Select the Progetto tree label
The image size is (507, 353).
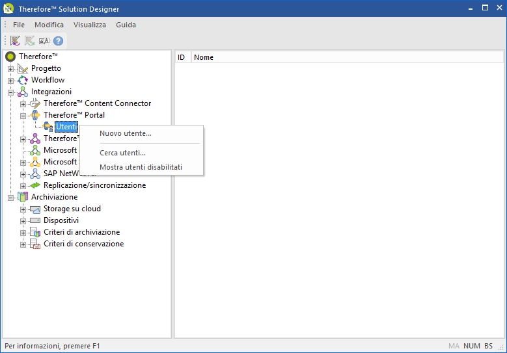pyautogui.click(x=46, y=68)
